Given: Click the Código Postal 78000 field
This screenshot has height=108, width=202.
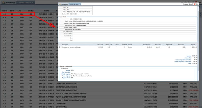Looking at the screenshot, I should (x=134, y=28).
